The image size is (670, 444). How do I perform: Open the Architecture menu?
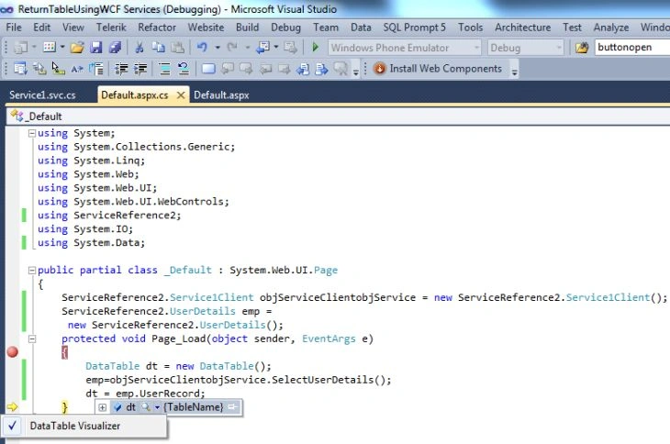coord(522,28)
